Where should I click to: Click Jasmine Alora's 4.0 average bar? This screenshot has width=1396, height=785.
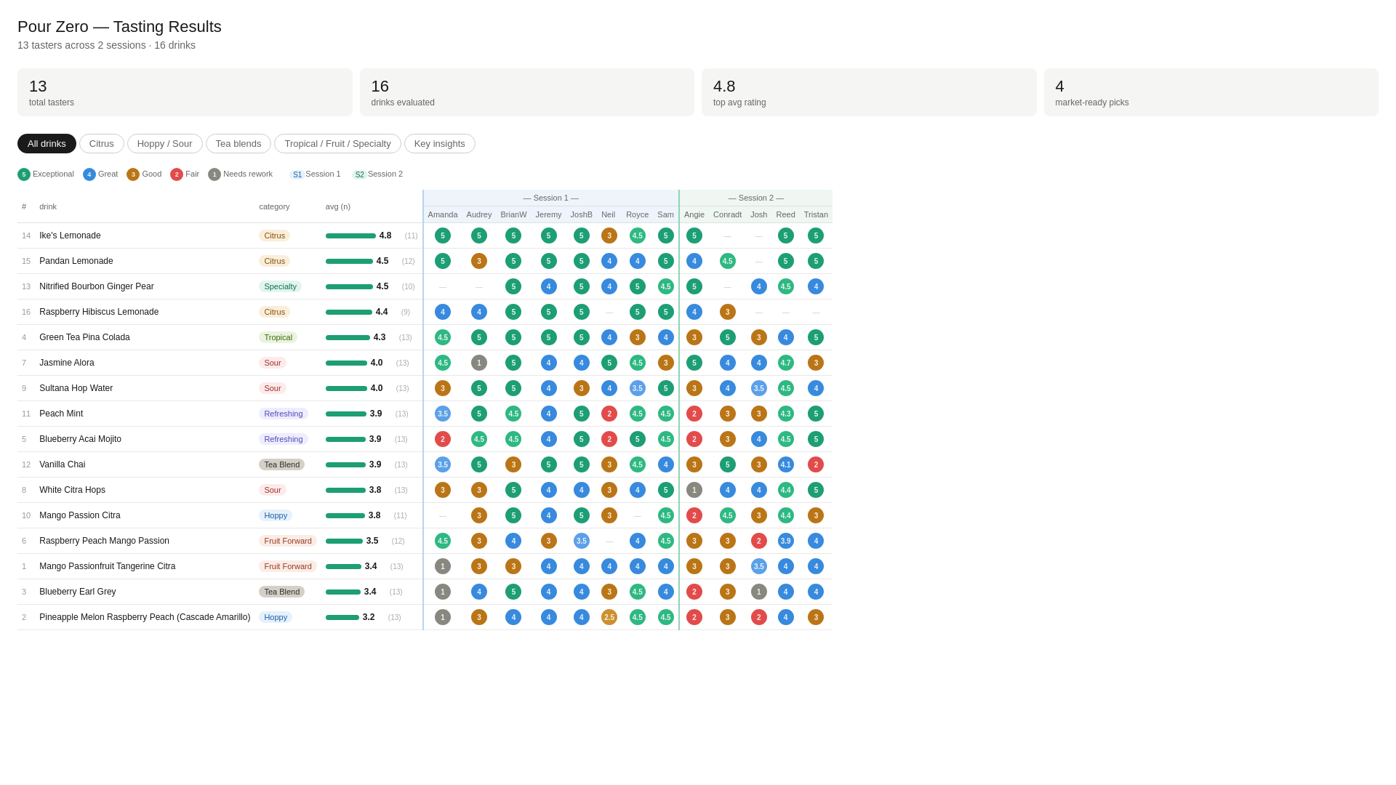(346, 363)
